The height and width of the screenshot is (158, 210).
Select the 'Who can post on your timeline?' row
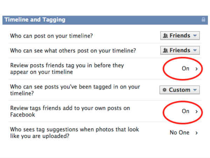(54, 36)
